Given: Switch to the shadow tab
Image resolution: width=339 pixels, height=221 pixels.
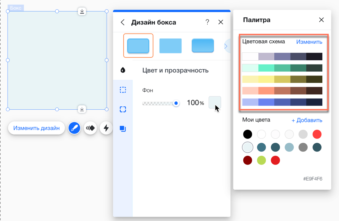Looking at the screenshot, I should click(123, 129).
